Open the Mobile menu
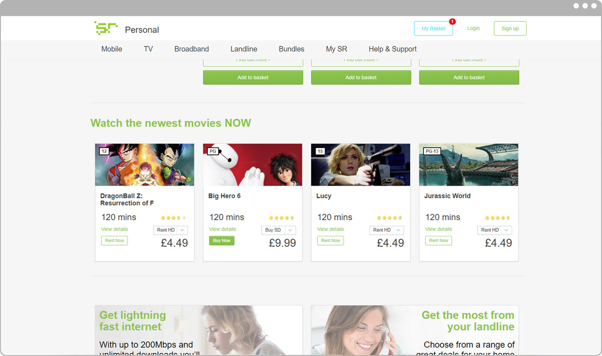The width and height of the screenshot is (602, 356). pos(112,49)
